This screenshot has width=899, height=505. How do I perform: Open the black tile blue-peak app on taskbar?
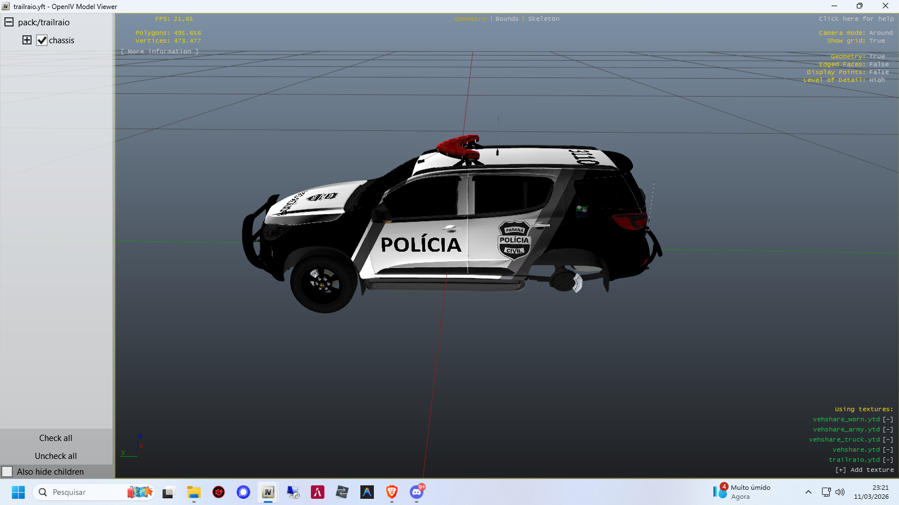click(x=367, y=493)
